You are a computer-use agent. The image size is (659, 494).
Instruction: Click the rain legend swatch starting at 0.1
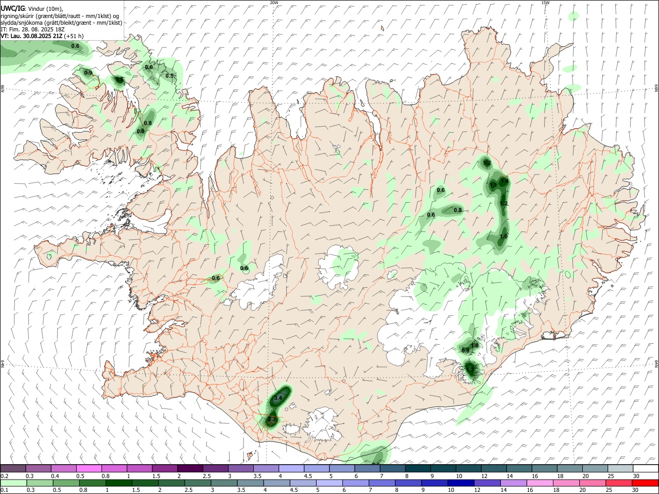(13, 483)
